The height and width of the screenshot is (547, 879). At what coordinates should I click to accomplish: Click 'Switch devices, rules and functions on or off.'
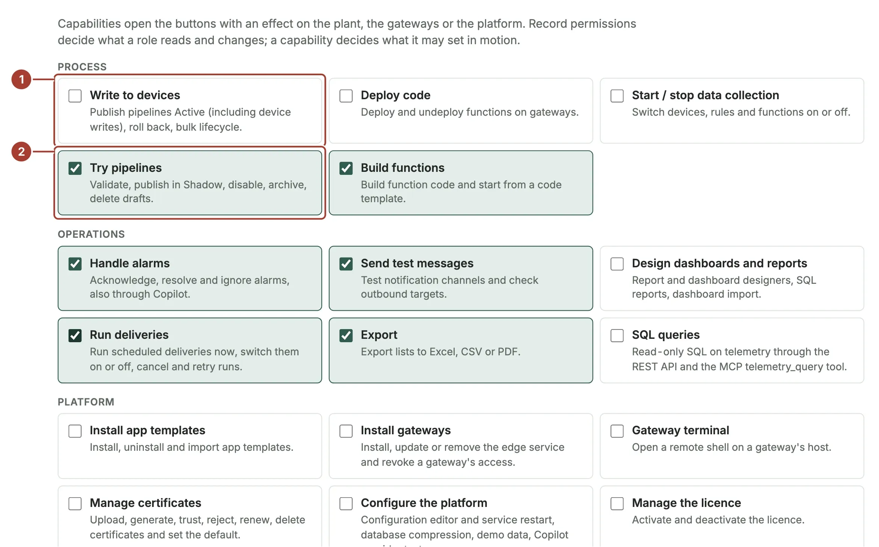click(741, 112)
